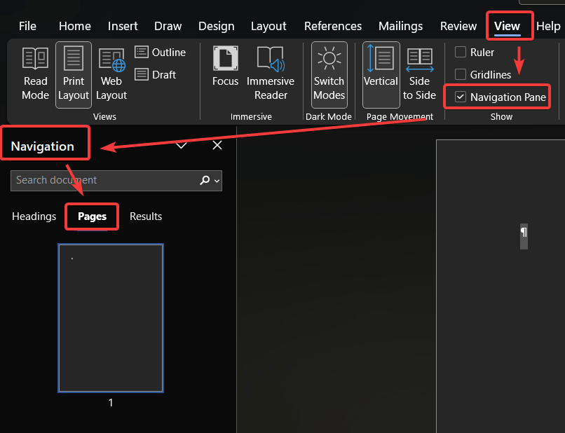This screenshot has height=433, width=565.
Task: Switch to Headings tab in Navigation
Action: click(34, 216)
